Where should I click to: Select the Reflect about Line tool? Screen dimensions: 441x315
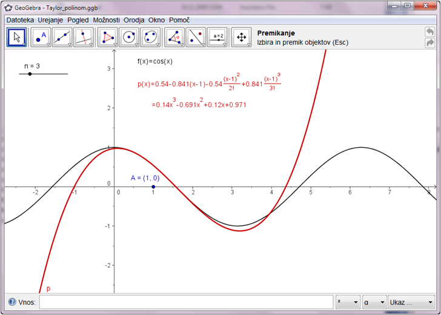pyautogui.click(x=196, y=37)
